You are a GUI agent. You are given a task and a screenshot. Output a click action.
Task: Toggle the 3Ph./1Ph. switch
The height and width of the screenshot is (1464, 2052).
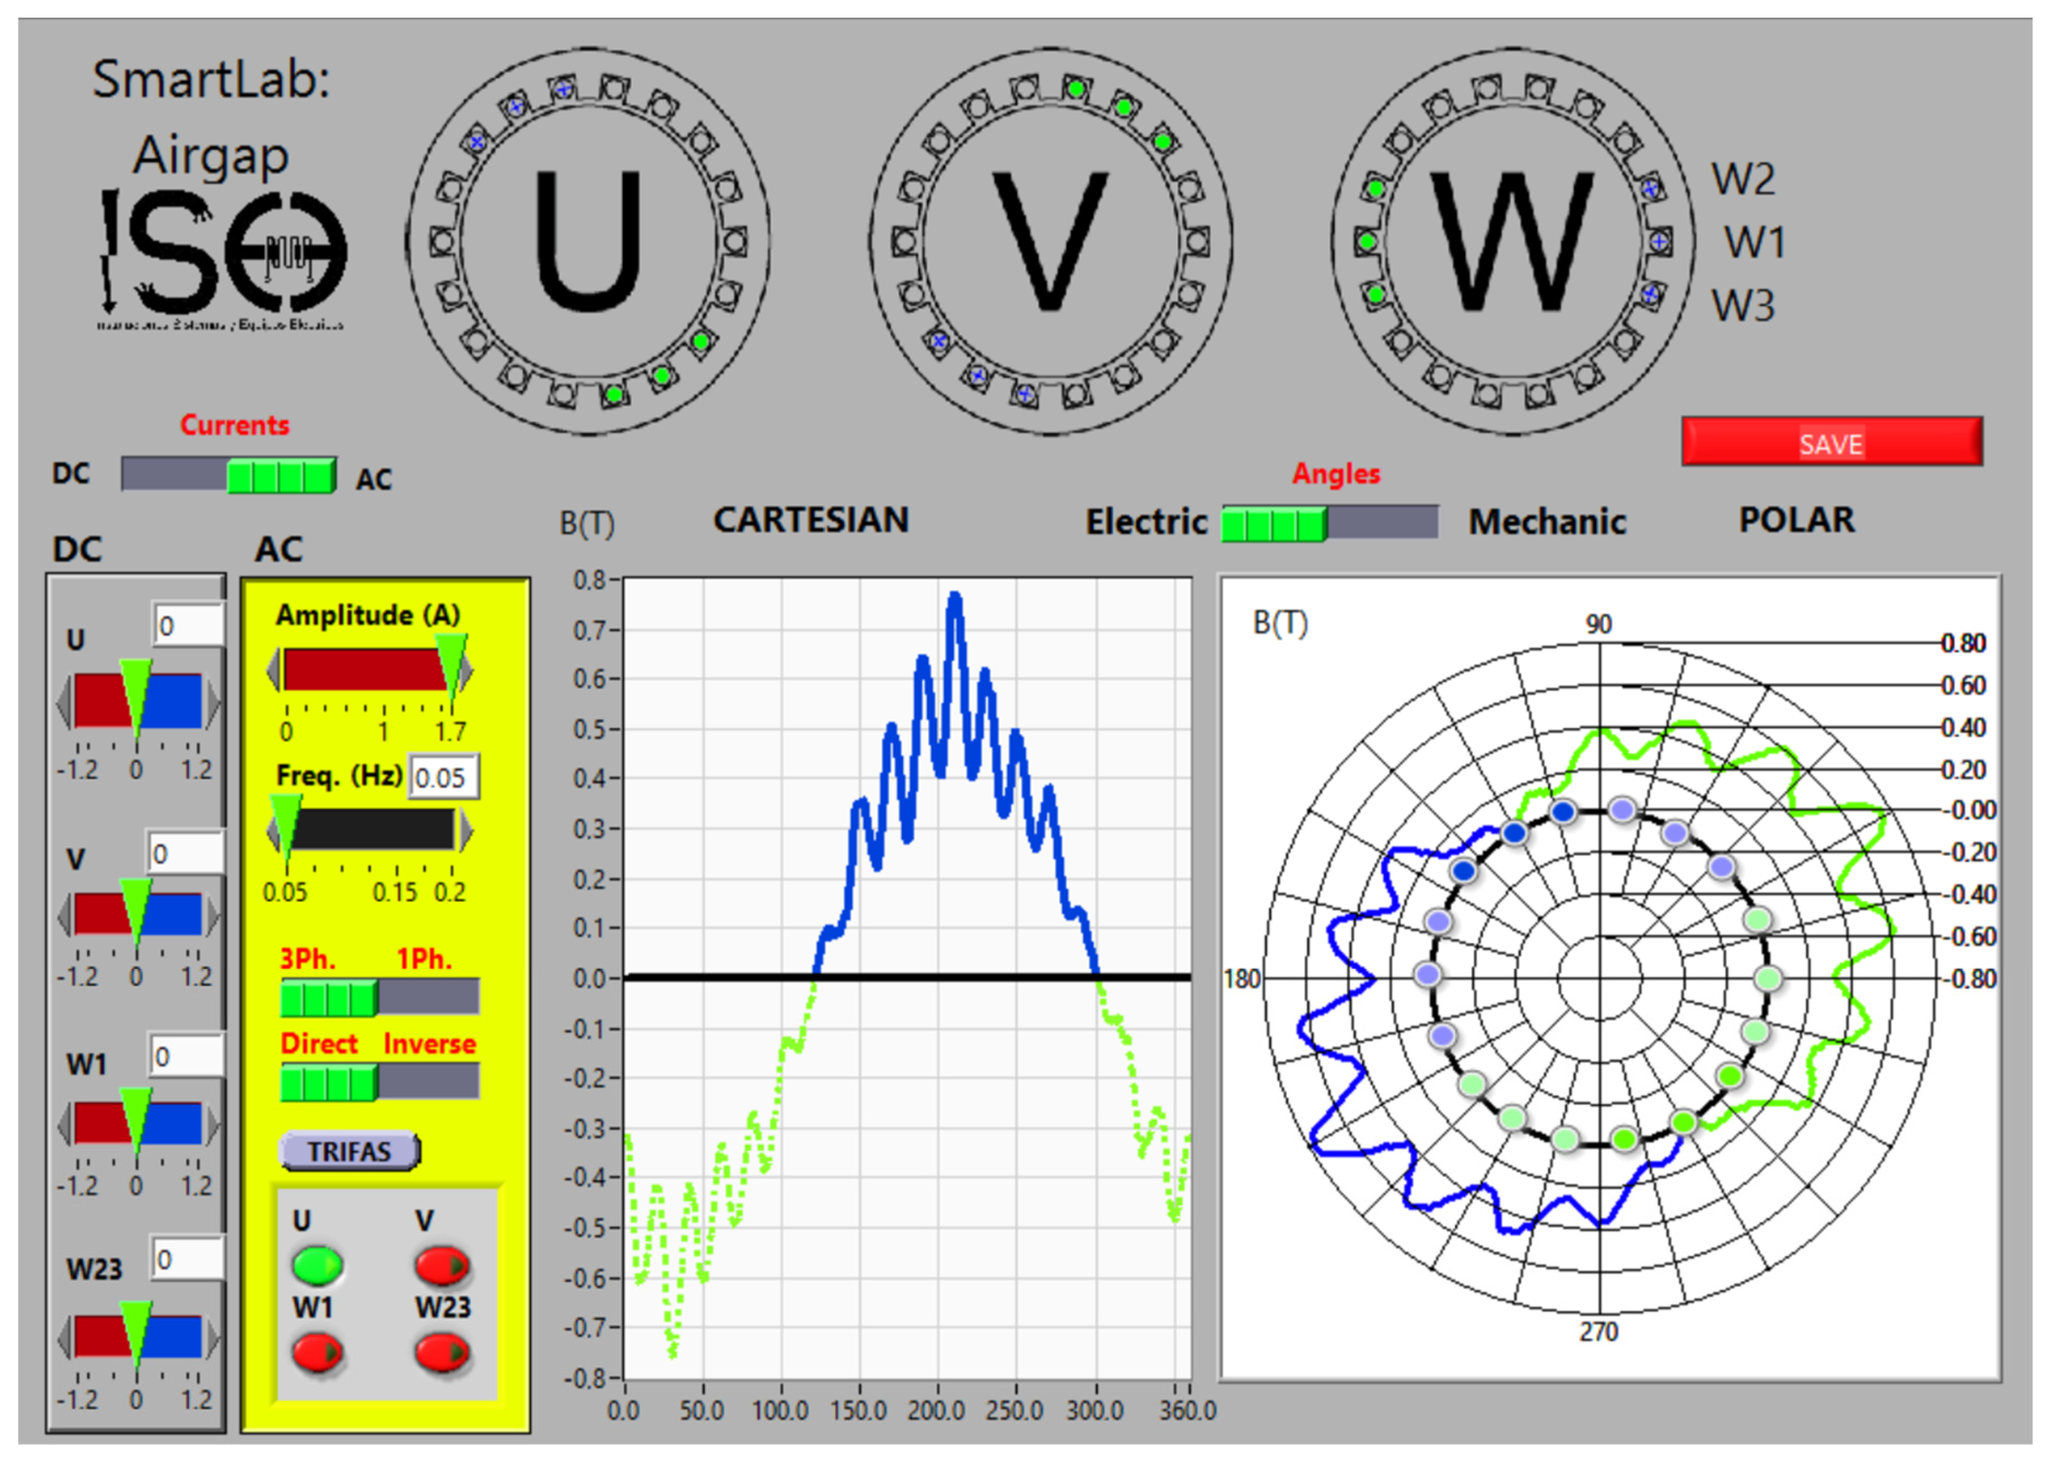379,997
